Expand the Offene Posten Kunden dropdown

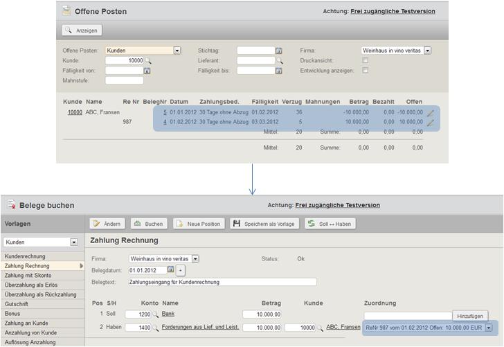(177, 51)
